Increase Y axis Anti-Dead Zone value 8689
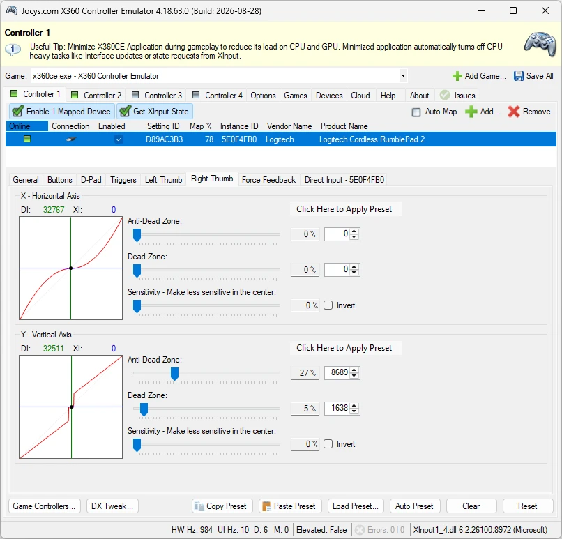This screenshot has width=562, height=539. 354,370
